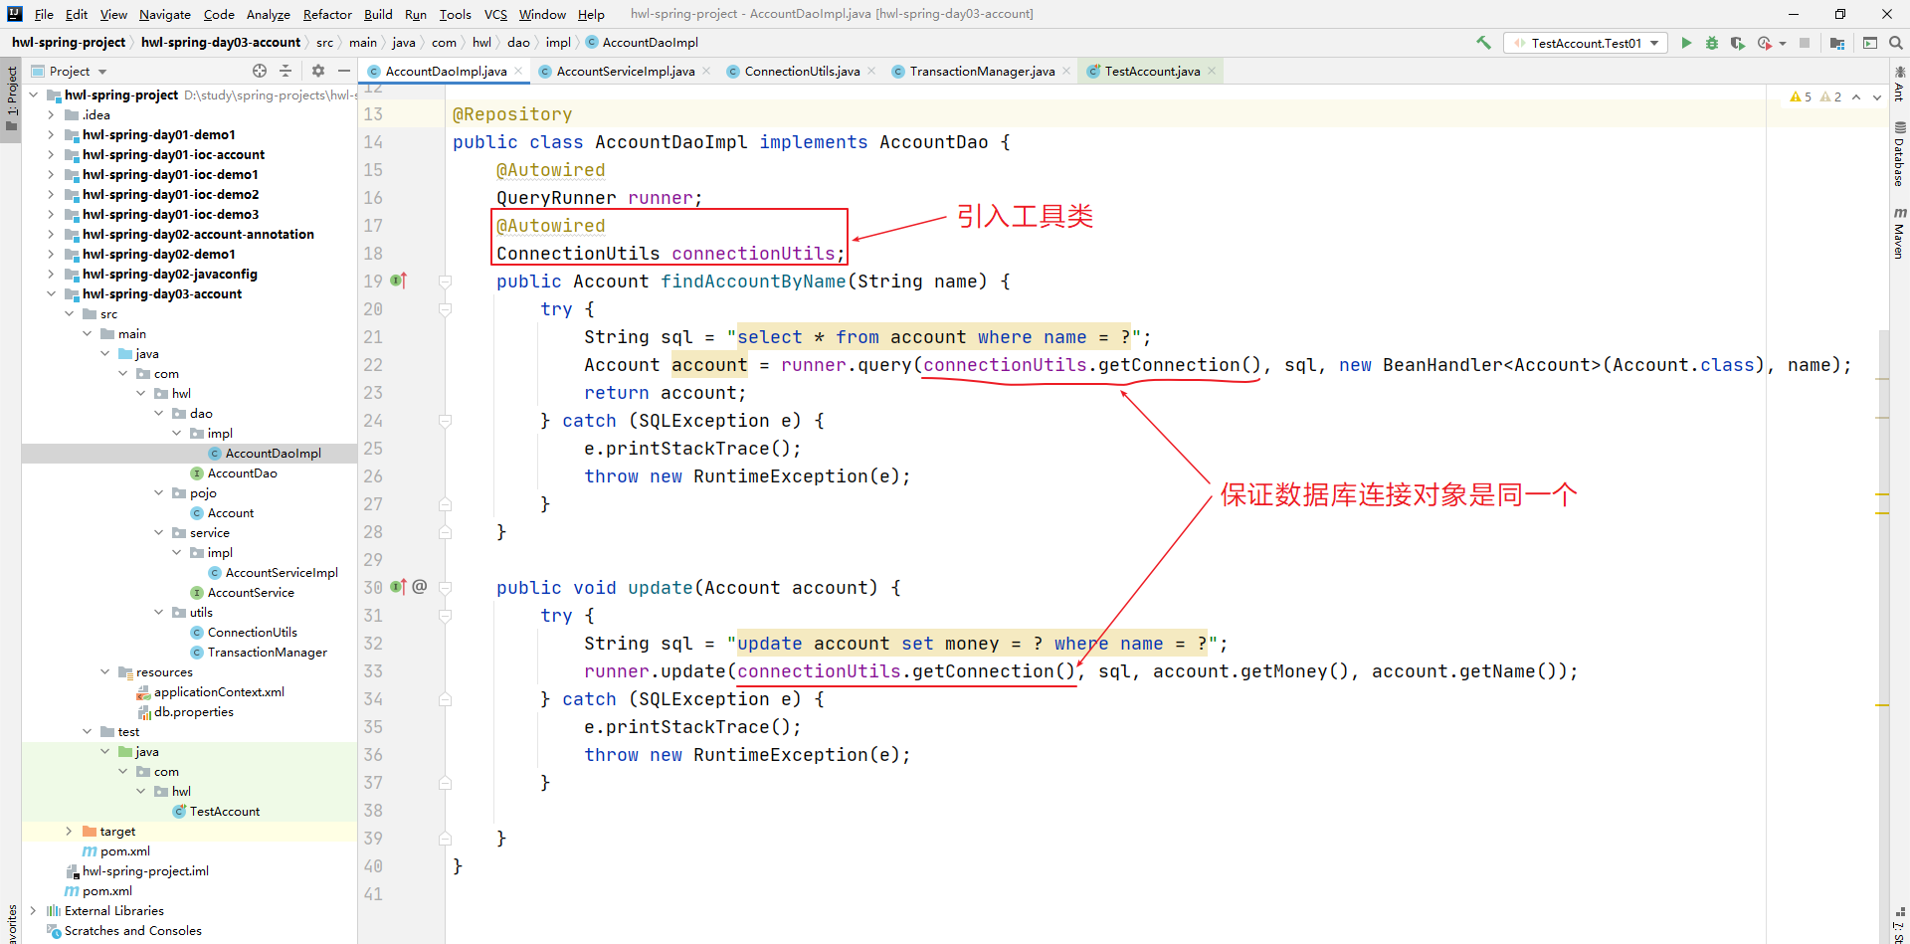Select the Account class under pojo

click(230, 512)
